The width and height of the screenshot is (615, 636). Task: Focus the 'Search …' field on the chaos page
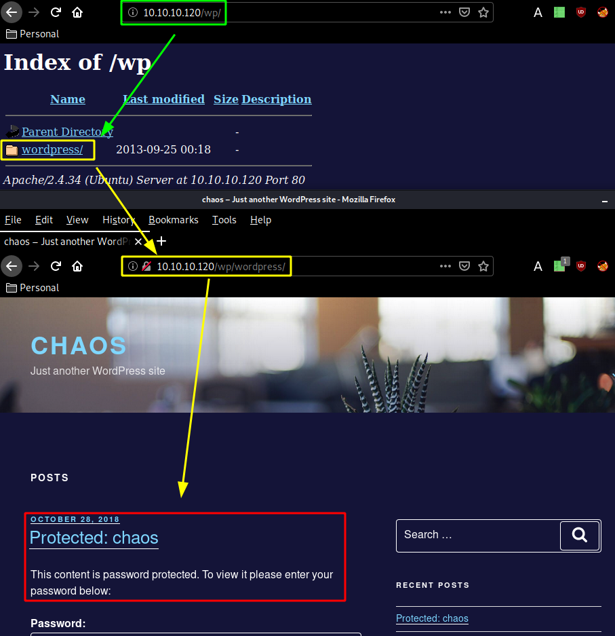pyautogui.click(x=479, y=536)
